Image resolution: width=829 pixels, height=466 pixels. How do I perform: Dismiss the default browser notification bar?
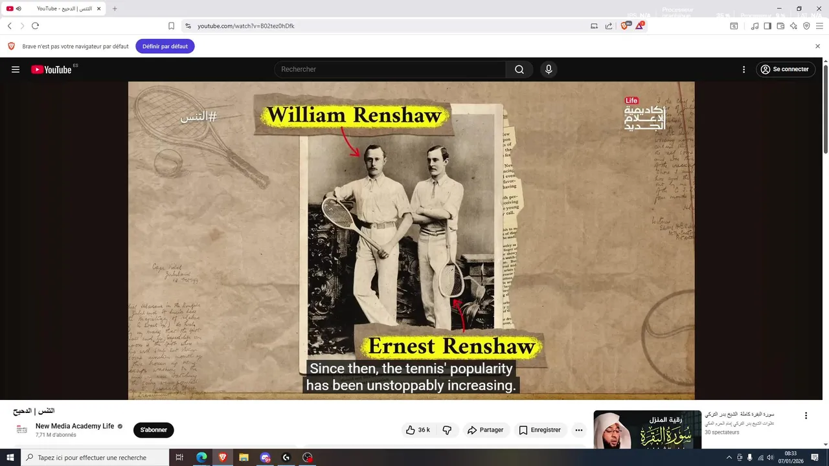(817, 47)
